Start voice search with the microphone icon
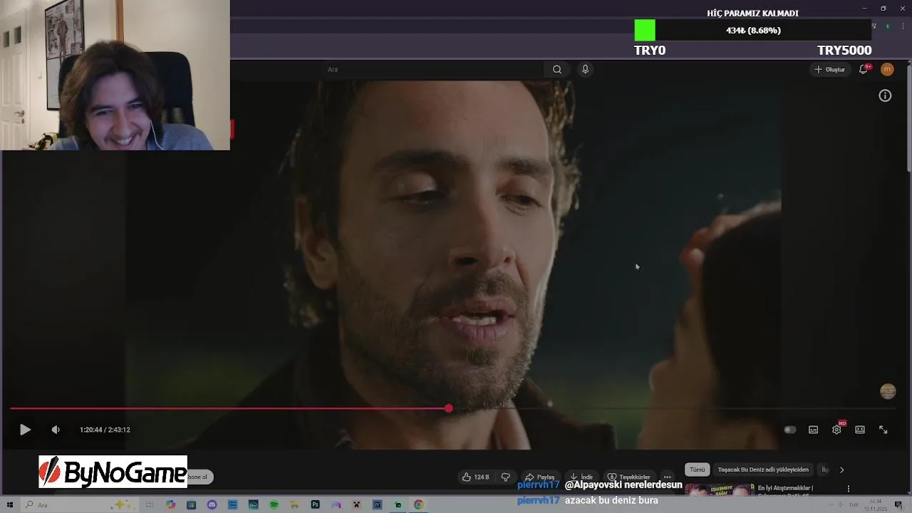Screen dimensions: 912x513 pos(585,69)
